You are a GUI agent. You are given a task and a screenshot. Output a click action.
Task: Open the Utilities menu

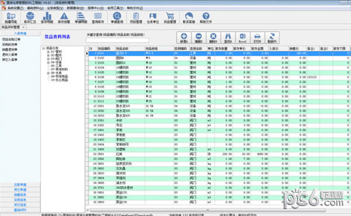[x=115, y=8]
